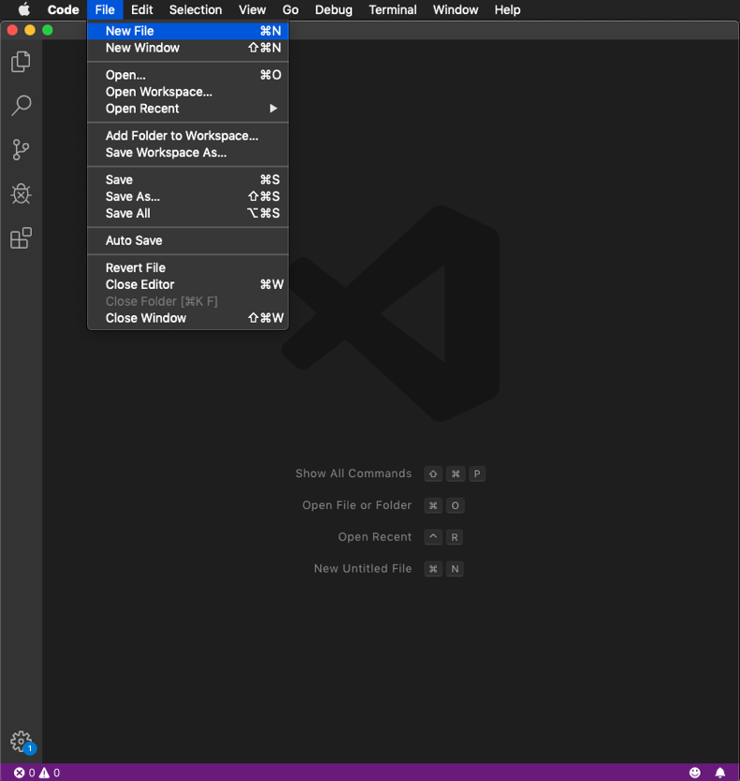Open the Selection menu
This screenshot has width=740, height=781.
tap(196, 9)
